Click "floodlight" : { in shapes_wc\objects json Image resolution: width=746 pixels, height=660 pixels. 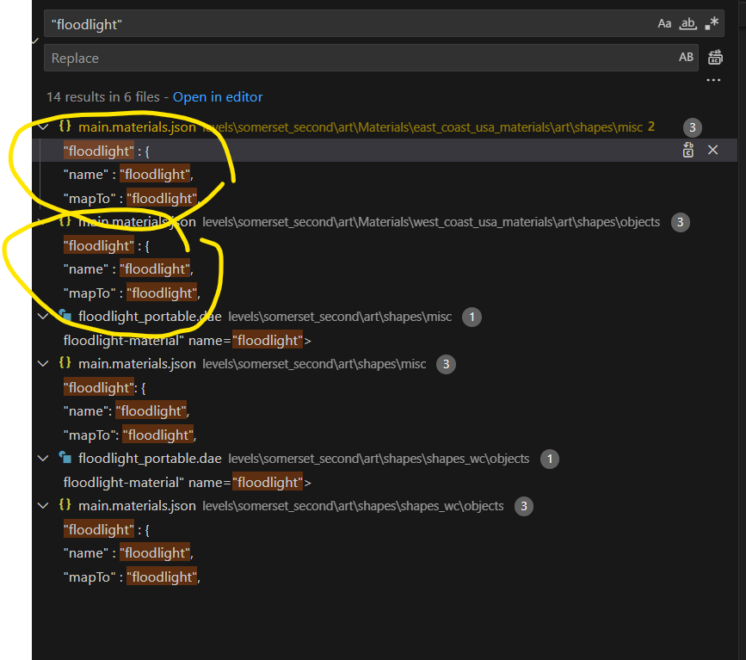[107, 529]
